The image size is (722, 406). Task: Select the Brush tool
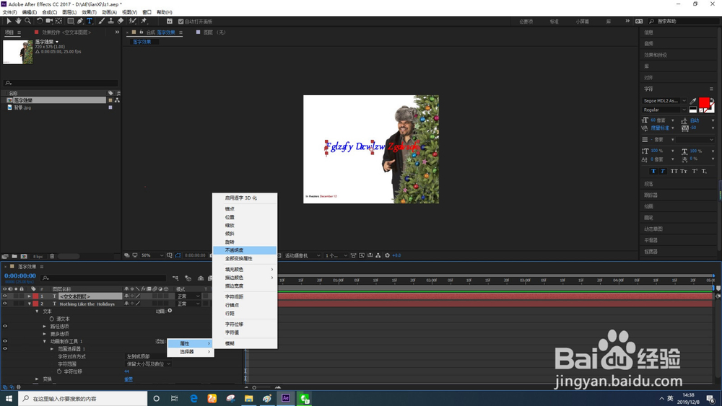[101, 21]
